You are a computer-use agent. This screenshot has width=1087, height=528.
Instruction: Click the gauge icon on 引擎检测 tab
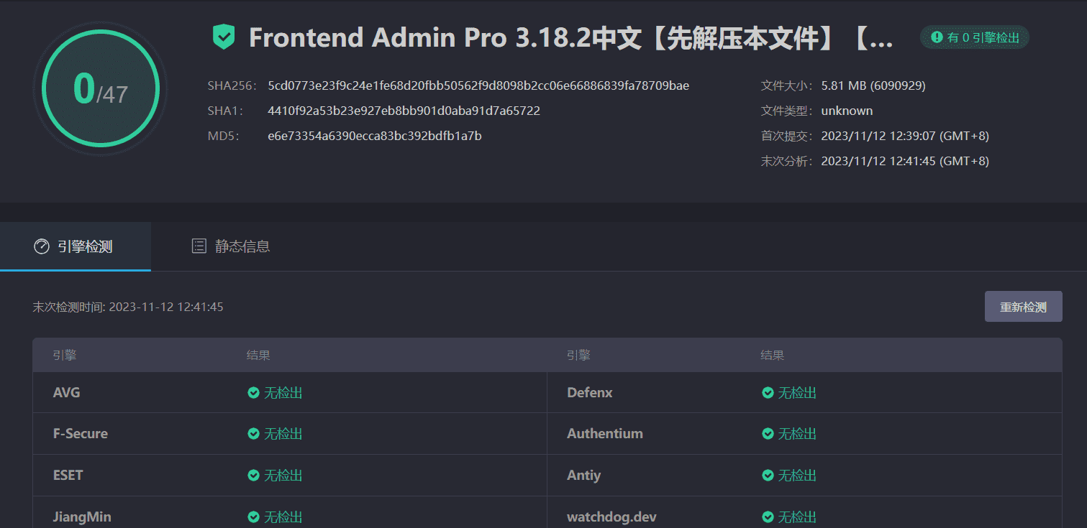(42, 246)
